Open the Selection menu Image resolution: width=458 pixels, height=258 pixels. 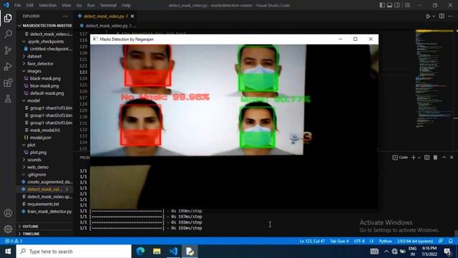coord(48,5)
